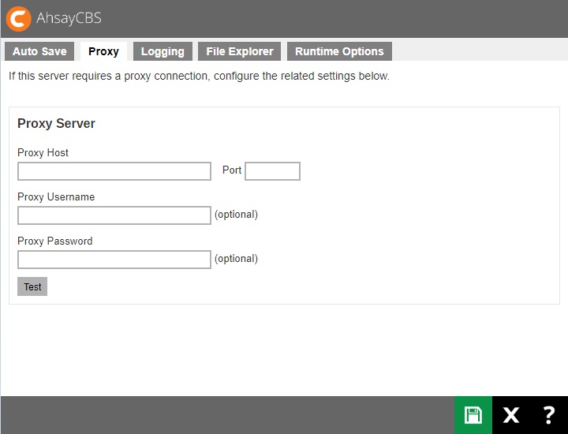Click the Proxy Password label
The height and width of the screenshot is (434, 568).
point(54,241)
